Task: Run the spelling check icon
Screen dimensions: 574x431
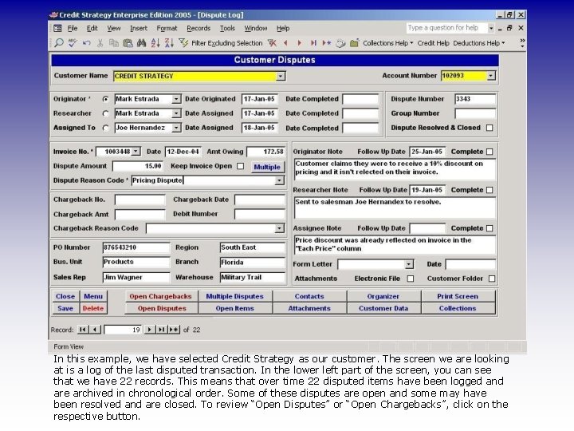Action: coord(73,43)
